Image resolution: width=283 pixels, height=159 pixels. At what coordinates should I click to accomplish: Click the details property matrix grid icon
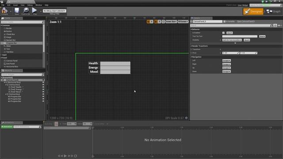click(x=275, y=26)
